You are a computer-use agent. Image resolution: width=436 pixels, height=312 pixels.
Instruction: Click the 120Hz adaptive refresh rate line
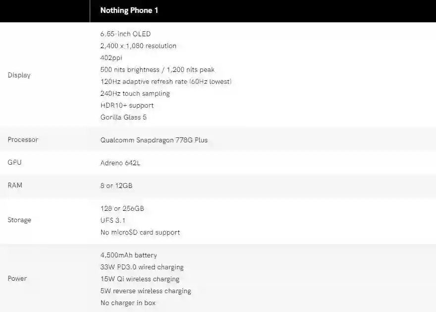166,82
